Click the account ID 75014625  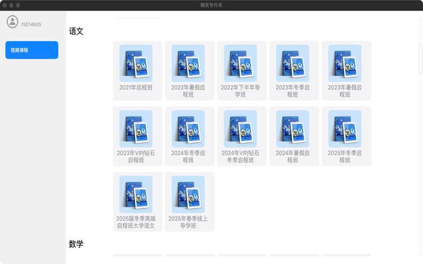point(31,25)
